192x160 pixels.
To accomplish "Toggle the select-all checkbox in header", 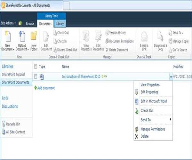I will click(36, 67).
